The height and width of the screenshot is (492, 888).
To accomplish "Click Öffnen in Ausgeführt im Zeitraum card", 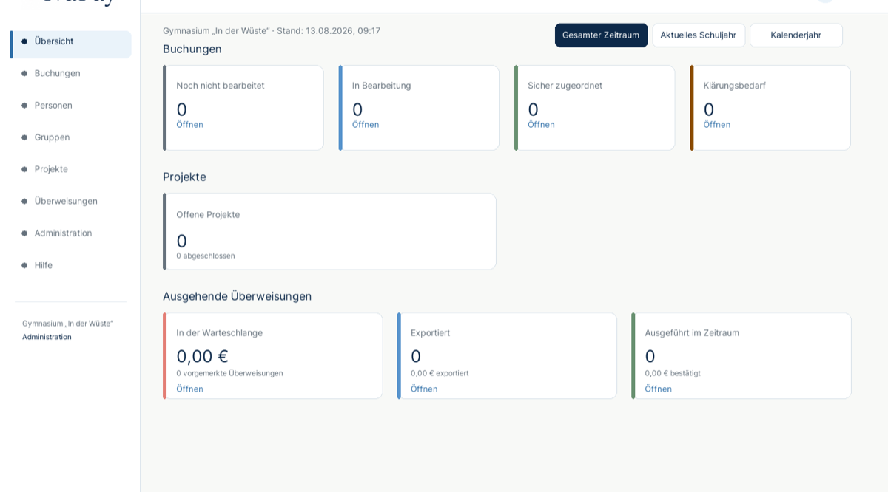I will tap(658, 389).
